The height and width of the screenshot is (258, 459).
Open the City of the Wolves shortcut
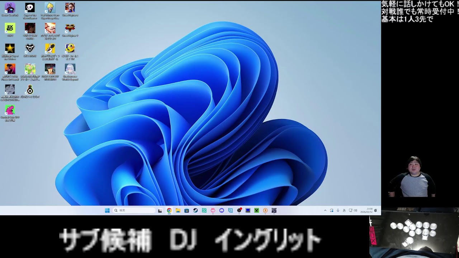tap(10, 51)
